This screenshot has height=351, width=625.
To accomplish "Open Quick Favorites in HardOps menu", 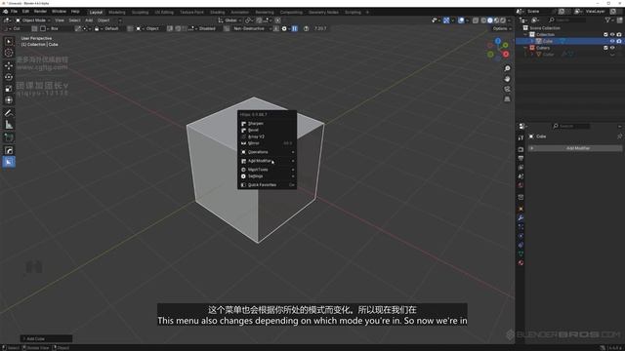I will (268, 185).
